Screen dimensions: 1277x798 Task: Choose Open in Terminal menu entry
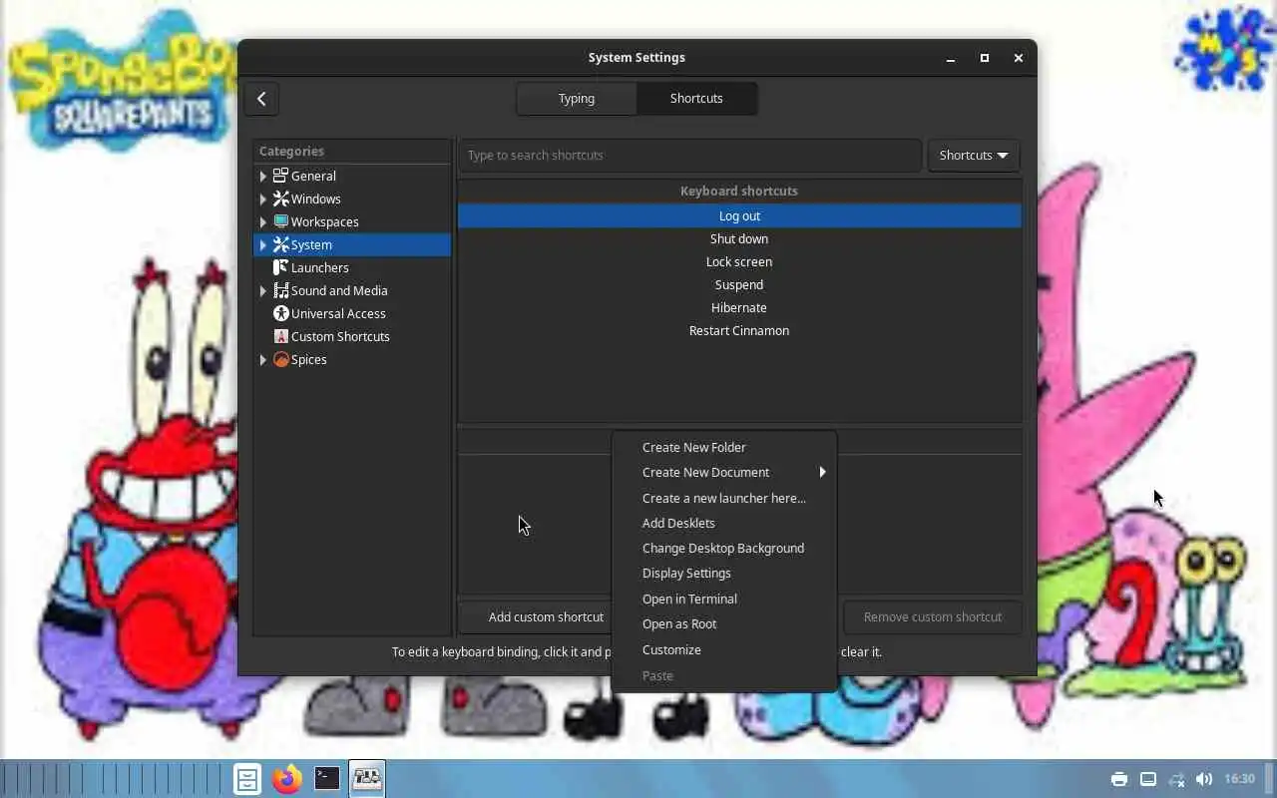point(724,598)
